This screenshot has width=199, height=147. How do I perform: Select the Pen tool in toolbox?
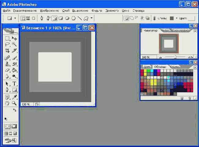7,90
